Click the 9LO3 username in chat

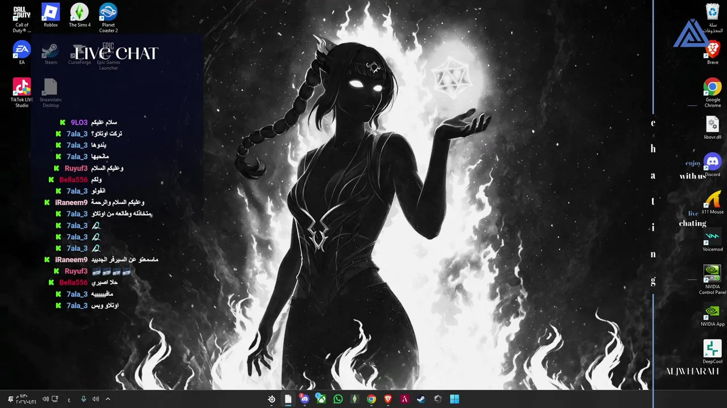click(x=80, y=122)
